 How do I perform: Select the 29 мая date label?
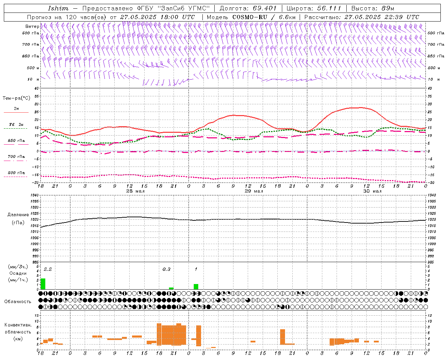(254, 191)
